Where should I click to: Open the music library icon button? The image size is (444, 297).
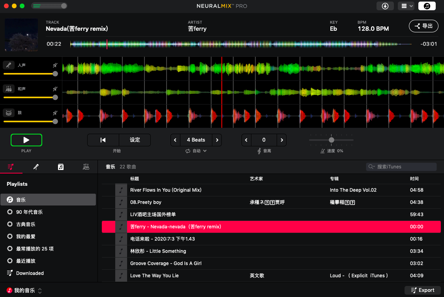427,6
